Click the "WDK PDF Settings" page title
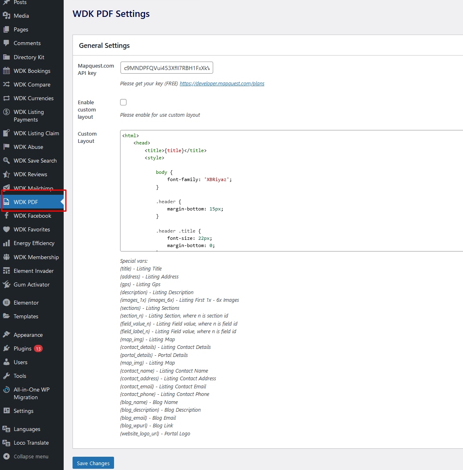The width and height of the screenshot is (463, 470). [x=111, y=14]
